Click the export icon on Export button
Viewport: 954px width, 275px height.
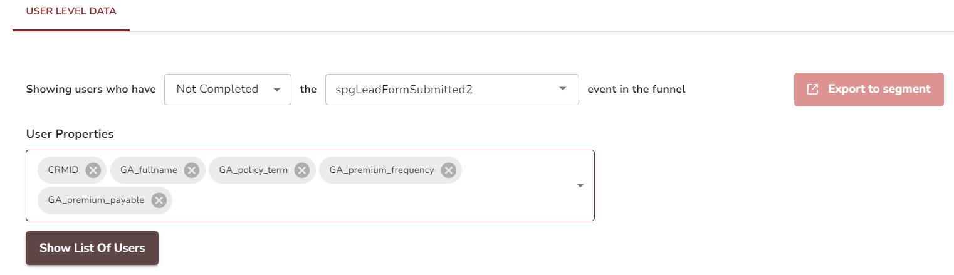click(x=812, y=89)
